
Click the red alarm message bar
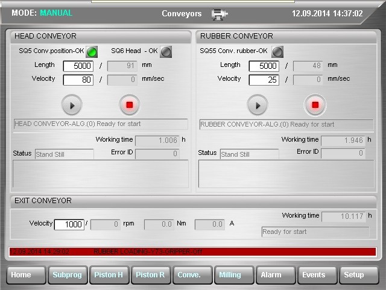tap(193, 252)
